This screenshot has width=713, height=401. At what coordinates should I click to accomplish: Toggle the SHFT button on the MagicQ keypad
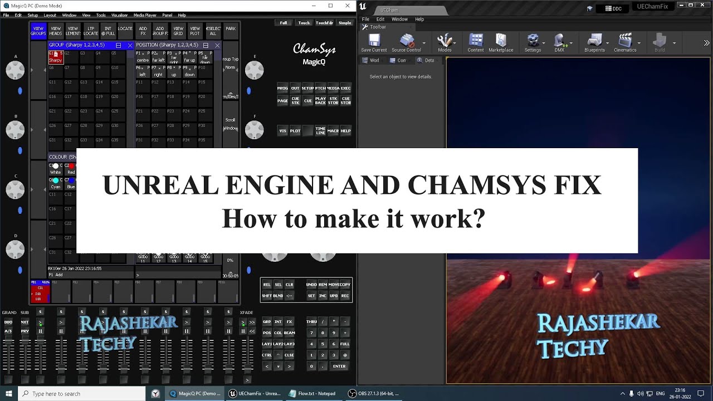click(x=267, y=296)
